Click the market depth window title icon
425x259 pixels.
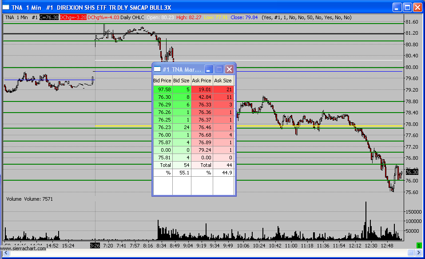coord(157,69)
